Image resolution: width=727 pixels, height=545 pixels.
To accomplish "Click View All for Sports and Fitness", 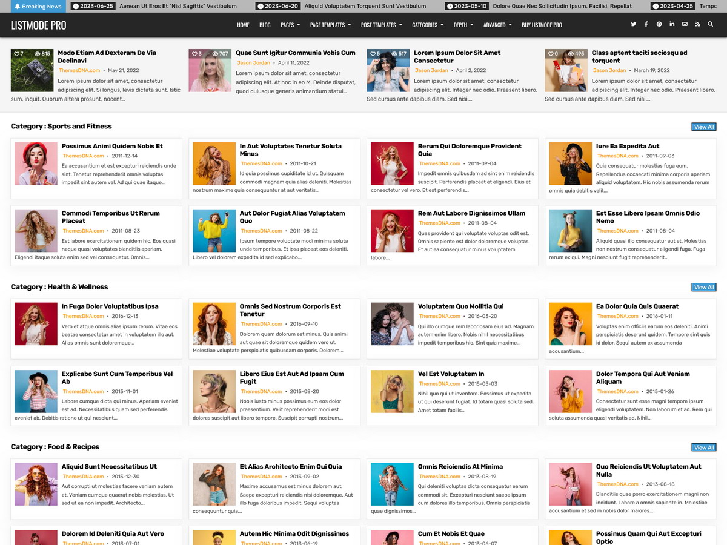I will pos(704,127).
